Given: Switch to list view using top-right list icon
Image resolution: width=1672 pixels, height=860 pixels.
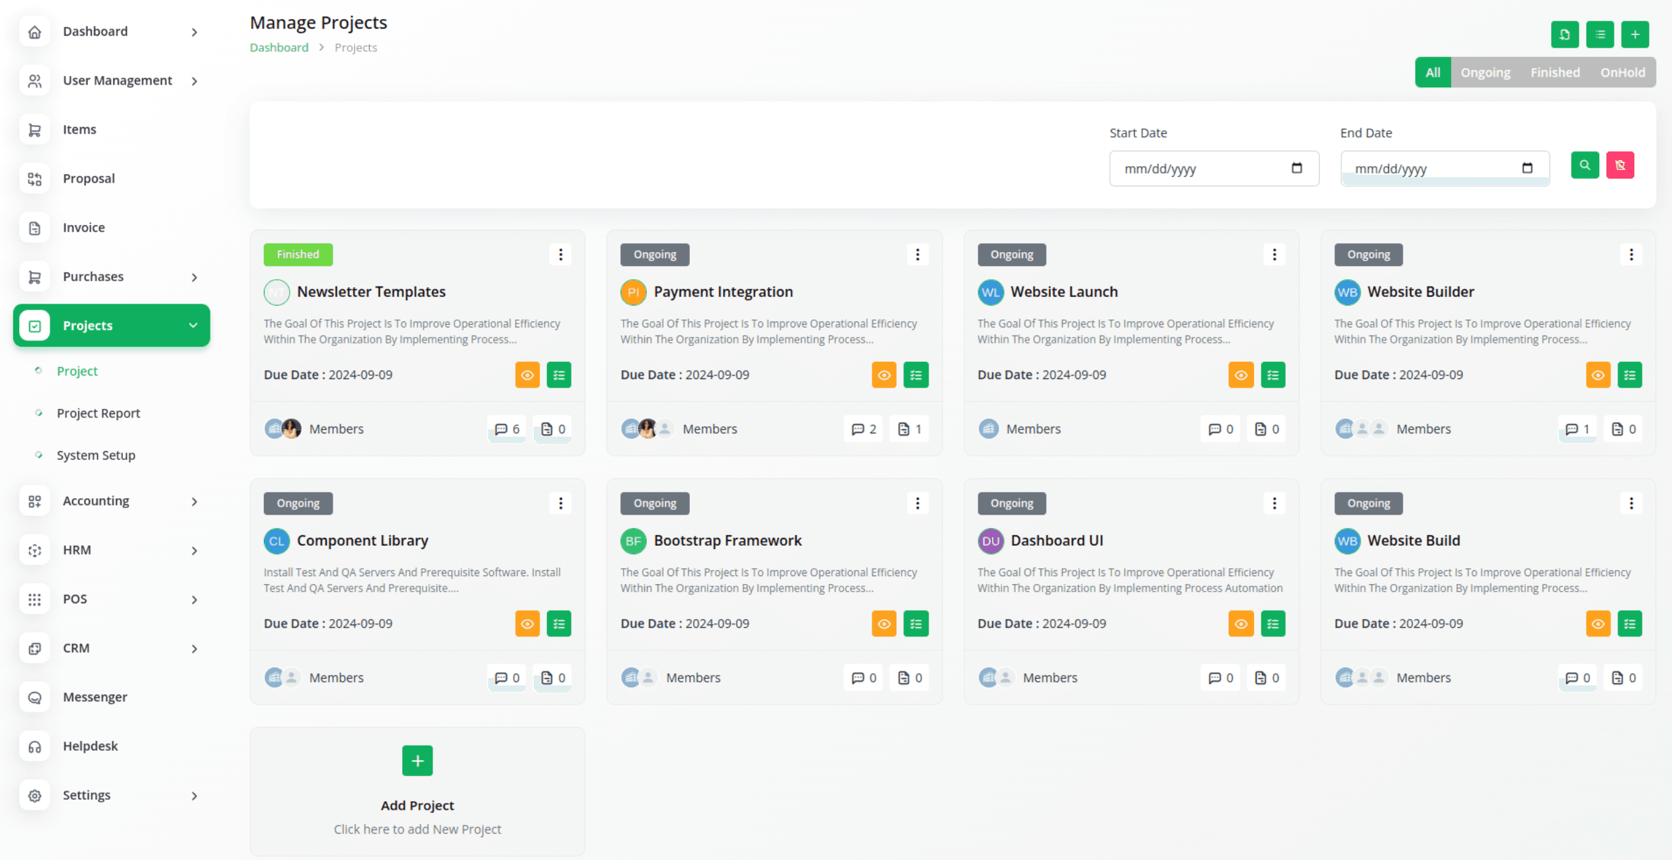Looking at the screenshot, I should (1599, 34).
